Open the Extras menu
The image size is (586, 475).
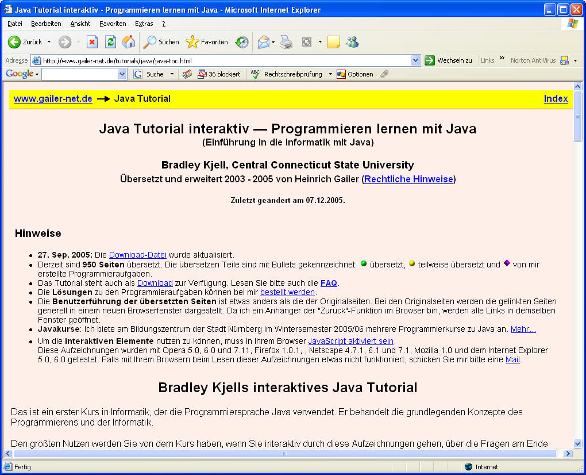pos(144,24)
